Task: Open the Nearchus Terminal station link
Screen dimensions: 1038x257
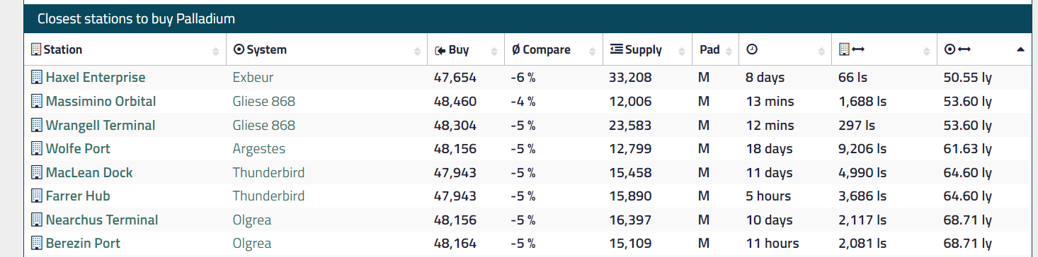Action: coord(102,220)
